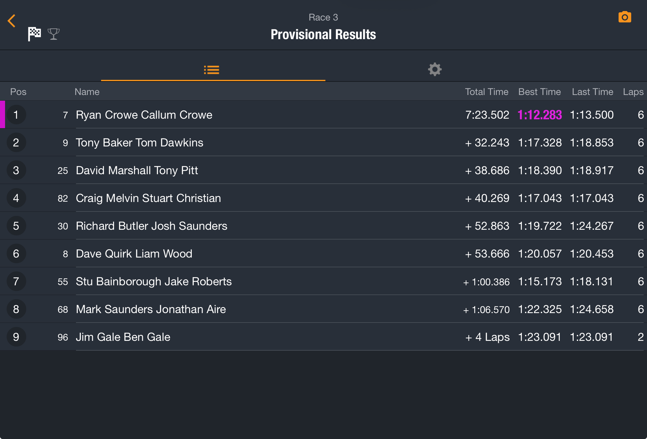Select the Tony Baker Tom Dawkins entry
647x439 pixels.
[323, 142]
